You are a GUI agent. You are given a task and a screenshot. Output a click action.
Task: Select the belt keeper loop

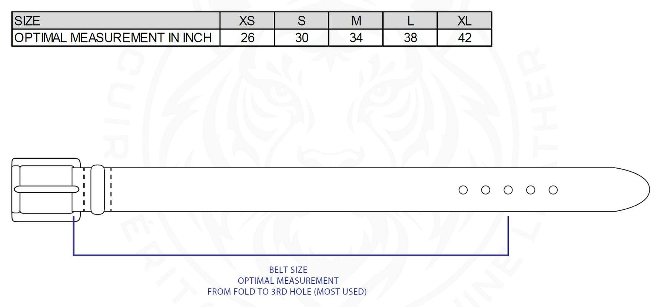coord(97,189)
